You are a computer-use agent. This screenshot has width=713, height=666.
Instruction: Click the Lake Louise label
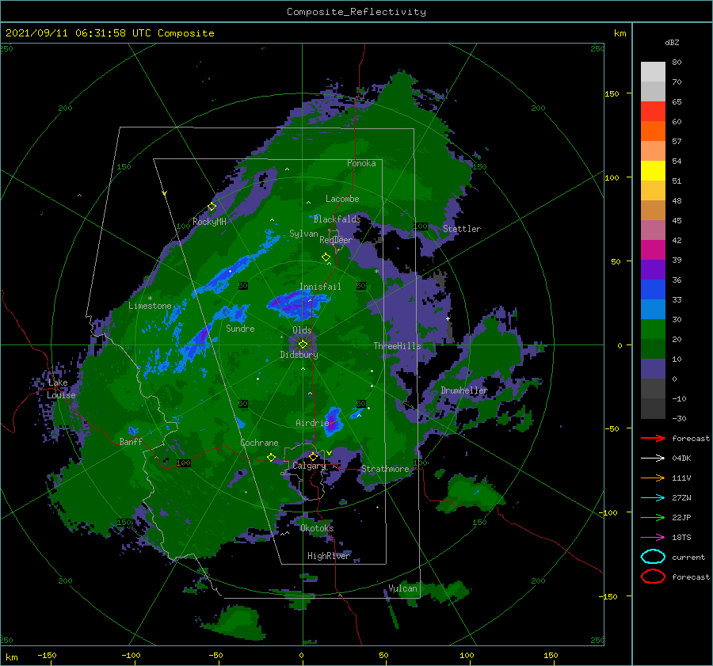(x=61, y=389)
